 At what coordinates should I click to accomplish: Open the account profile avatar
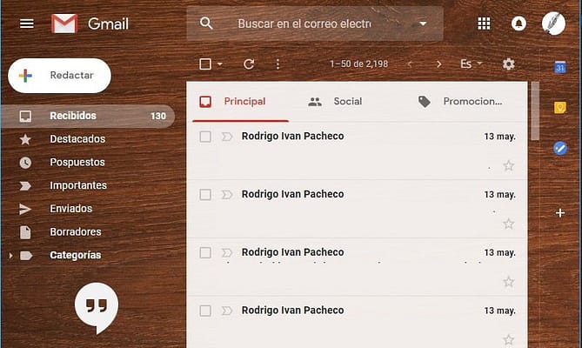(x=553, y=23)
